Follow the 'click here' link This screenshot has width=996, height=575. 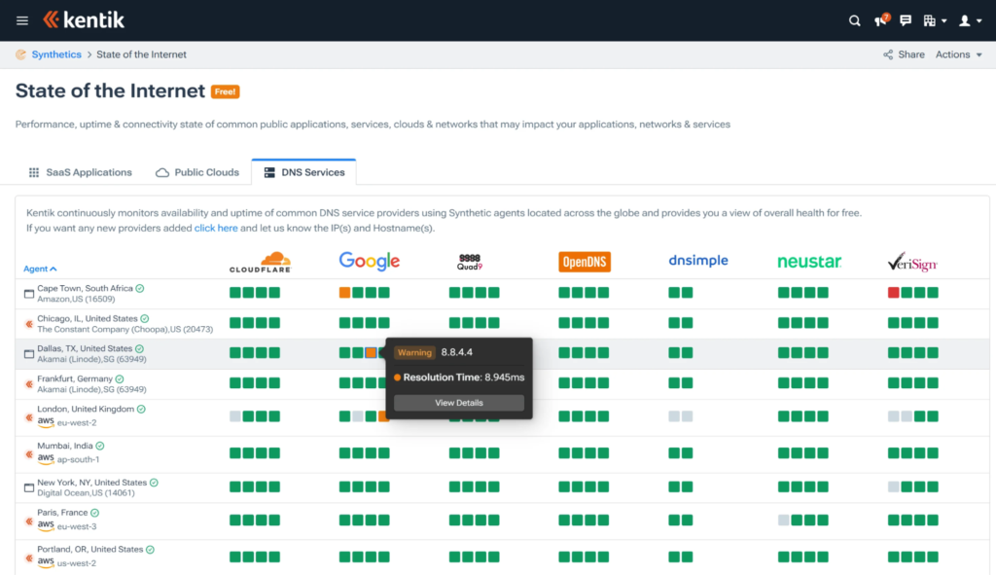[216, 228]
